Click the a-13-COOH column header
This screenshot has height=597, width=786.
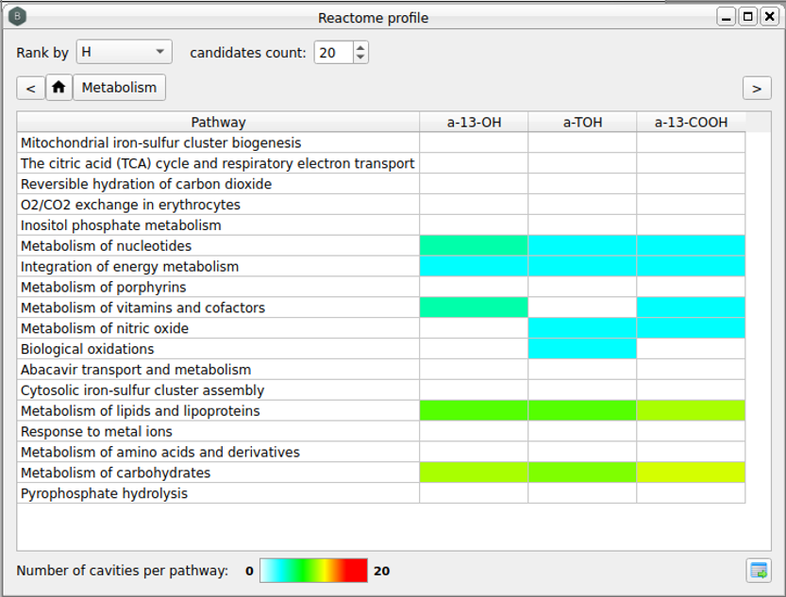click(x=691, y=123)
